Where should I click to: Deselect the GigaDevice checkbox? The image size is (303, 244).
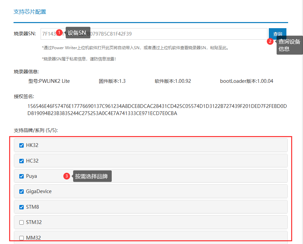click(x=22, y=191)
